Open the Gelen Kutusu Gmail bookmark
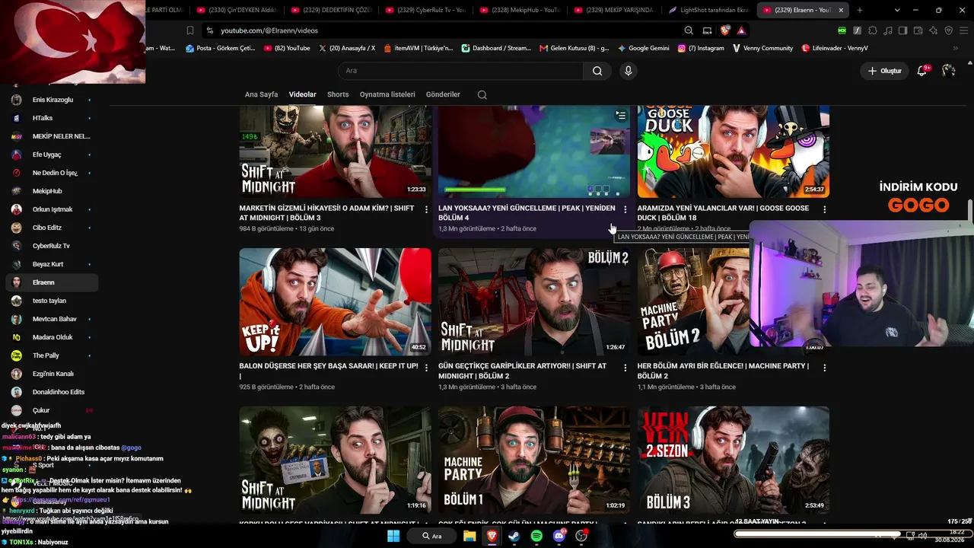The image size is (974, 548). (575, 48)
